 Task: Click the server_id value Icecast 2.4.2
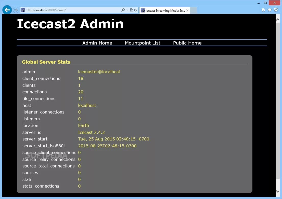[91, 132]
